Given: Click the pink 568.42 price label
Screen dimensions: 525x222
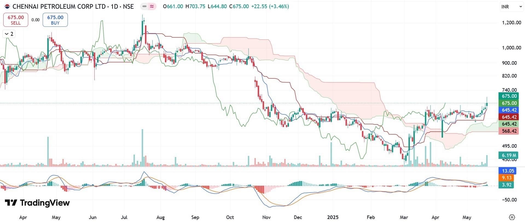Looking at the screenshot, I should pyautogui.click(x=509, y=131).
